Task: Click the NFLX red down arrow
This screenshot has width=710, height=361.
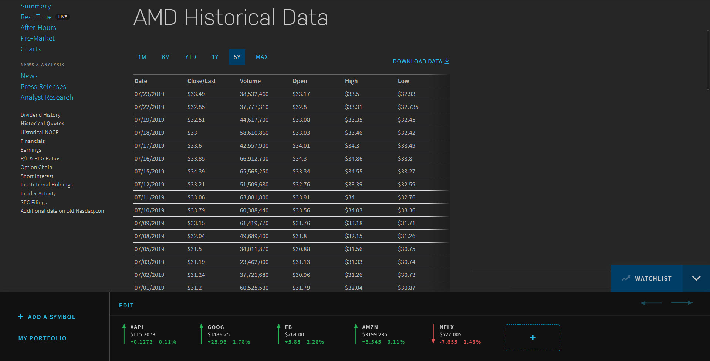Action: (x=433, y=334)
